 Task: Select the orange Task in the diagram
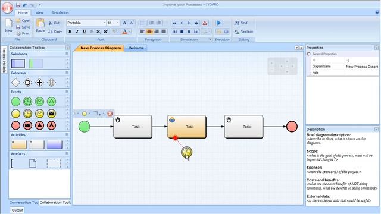pos(187,127)
